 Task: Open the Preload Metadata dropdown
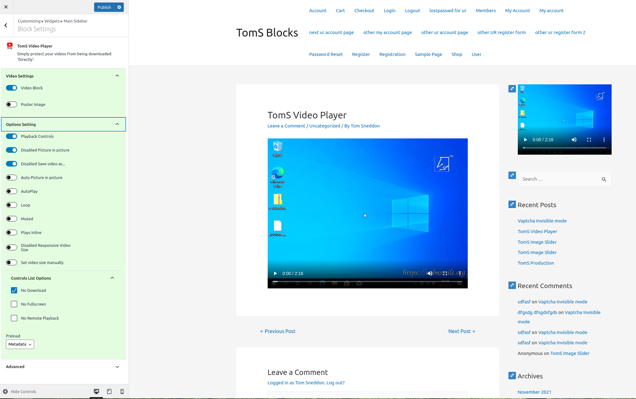[x=19, y=344]
